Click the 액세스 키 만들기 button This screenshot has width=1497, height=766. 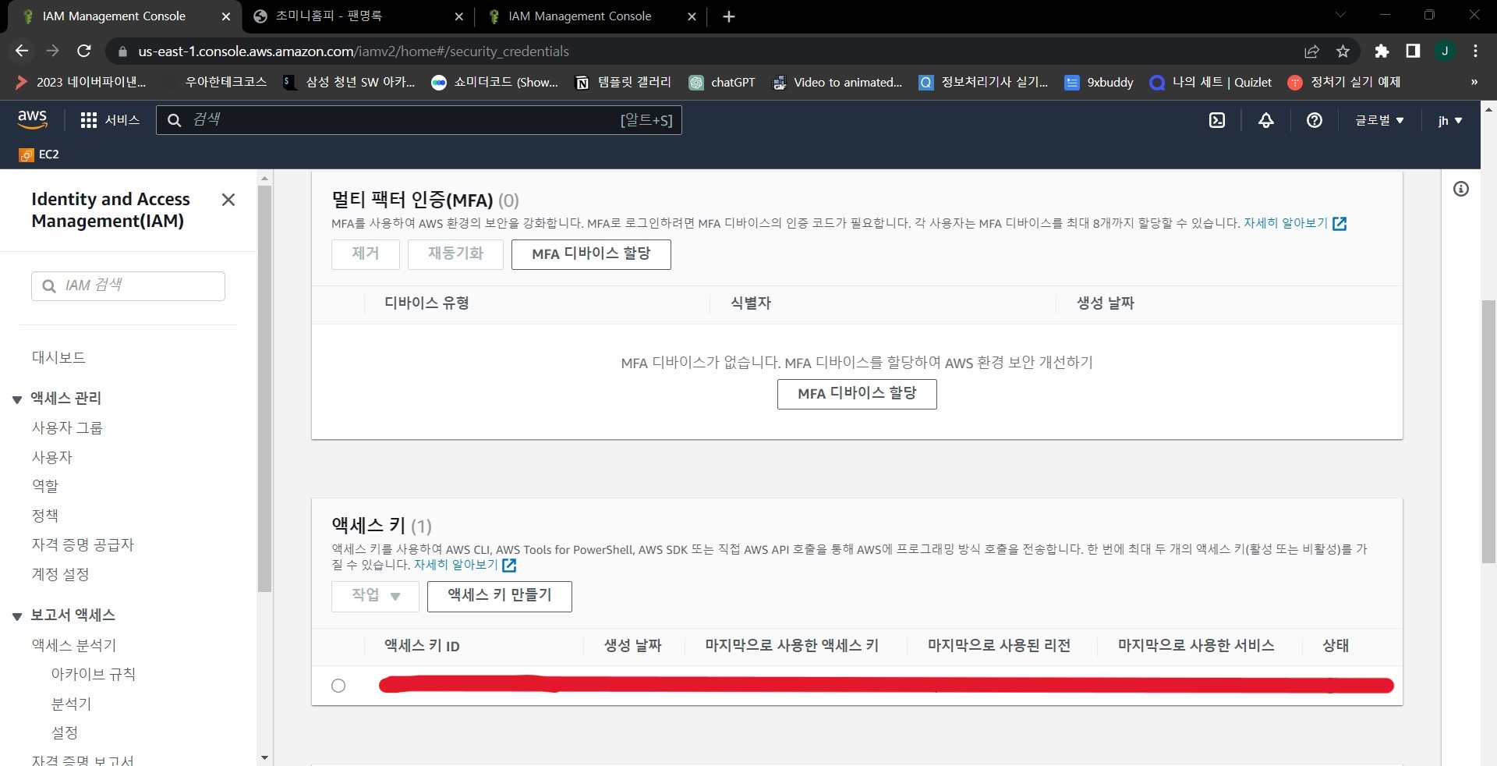[500, 596]
